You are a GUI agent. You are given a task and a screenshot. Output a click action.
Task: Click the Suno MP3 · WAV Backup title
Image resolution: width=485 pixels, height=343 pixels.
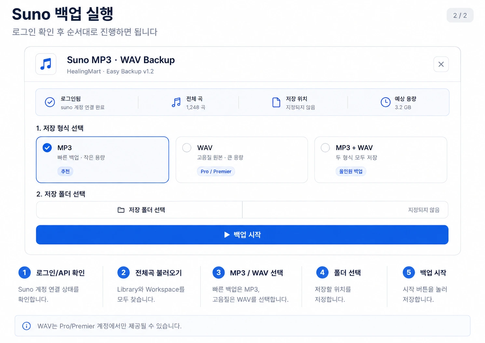(x=121, y=60)
